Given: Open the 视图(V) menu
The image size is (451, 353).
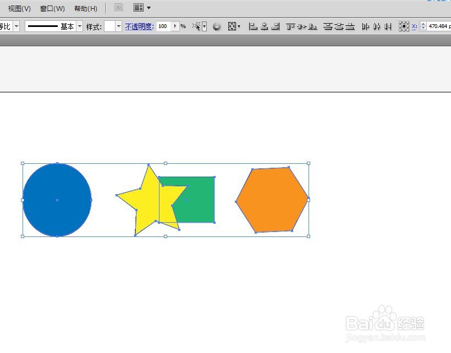Looking at the screenshot, I should click(19, 9).
